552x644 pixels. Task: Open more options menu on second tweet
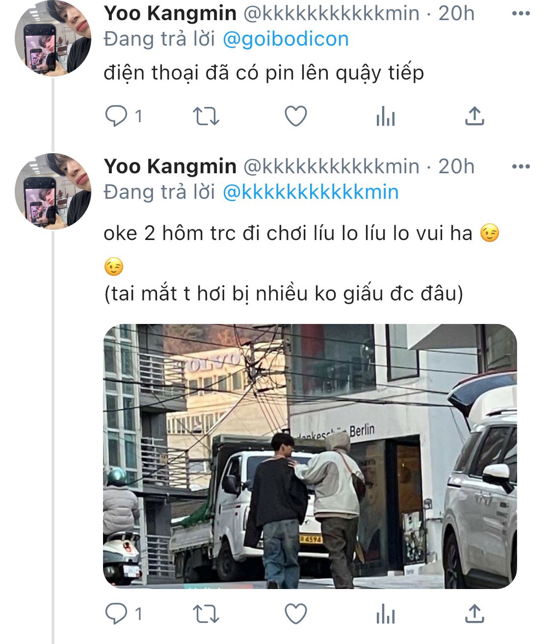[x=521, y=167]
